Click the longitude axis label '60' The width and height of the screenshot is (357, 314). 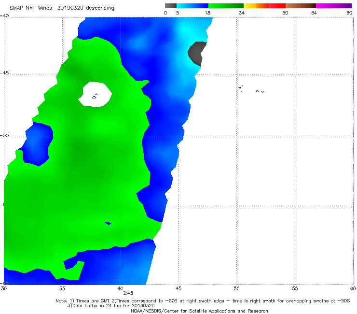353,288
